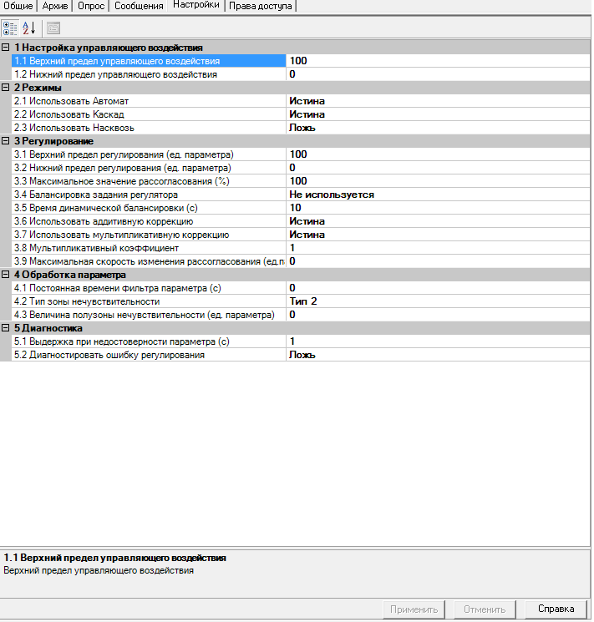The height and width of the screenshot is (622, 594).
Task: Select 5.2 Диагностировать ошибку регулирования value Ложь
Action: [438, 355]
